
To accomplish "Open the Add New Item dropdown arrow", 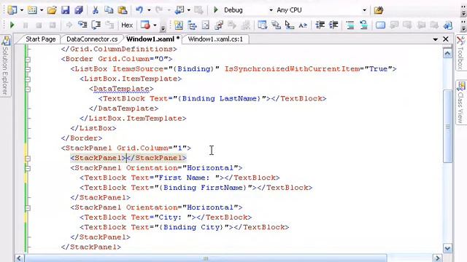I will click(42, 10).
